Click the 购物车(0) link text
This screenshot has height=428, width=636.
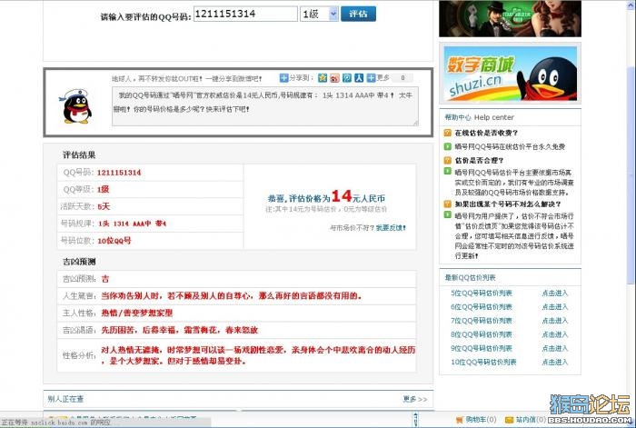pyautogui.click(x=481, y=420)
